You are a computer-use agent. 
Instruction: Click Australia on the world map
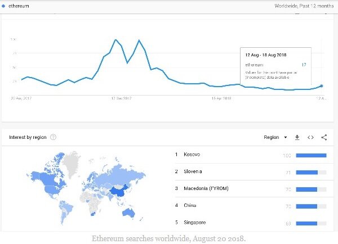(x=128, y=213)
